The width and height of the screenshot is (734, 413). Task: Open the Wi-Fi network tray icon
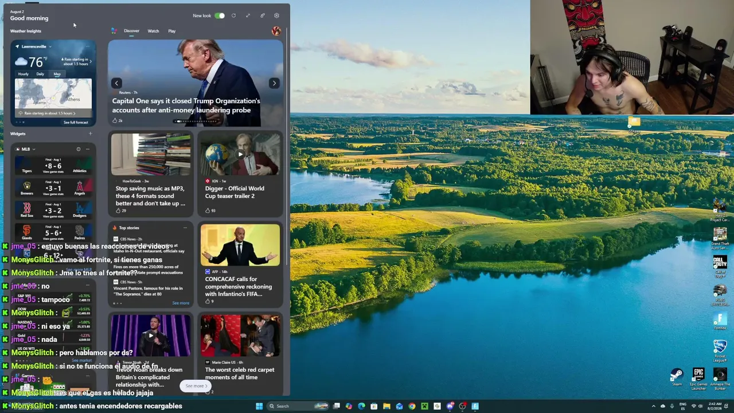point(693,406)
